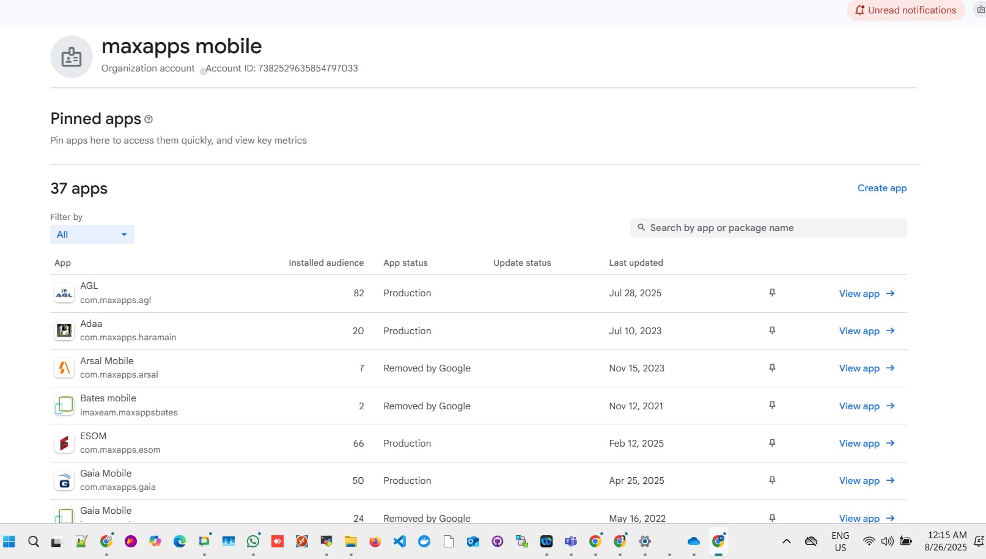Open Firefox from the taskbar
The height and width of the screenshot is (559, 986).
coord(375,541)
